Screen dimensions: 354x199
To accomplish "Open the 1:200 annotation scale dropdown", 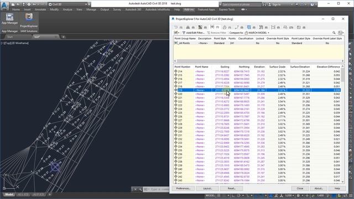I will pos(289,196).
